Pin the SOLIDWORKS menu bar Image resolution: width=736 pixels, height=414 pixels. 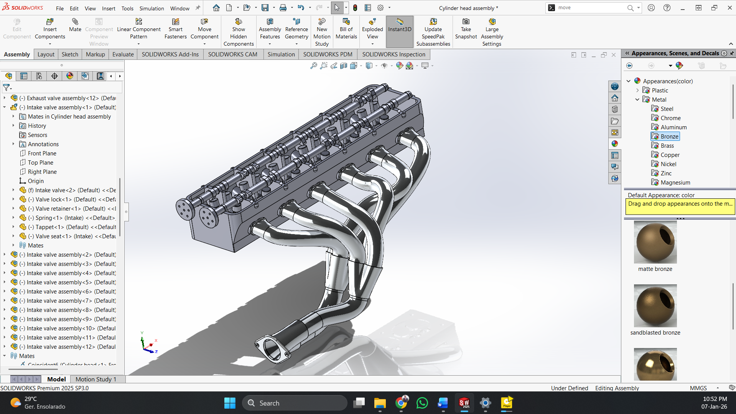coord(198,8)
